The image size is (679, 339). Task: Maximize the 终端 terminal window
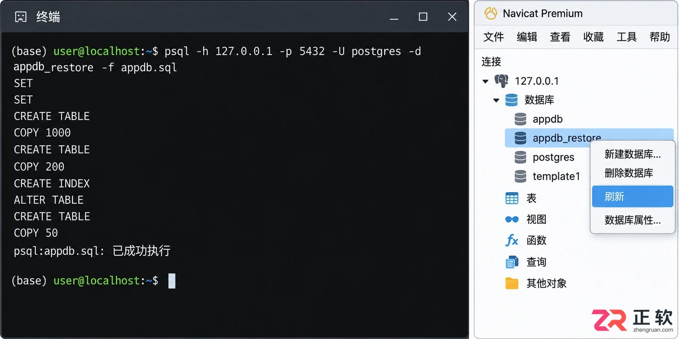point(423,17)
